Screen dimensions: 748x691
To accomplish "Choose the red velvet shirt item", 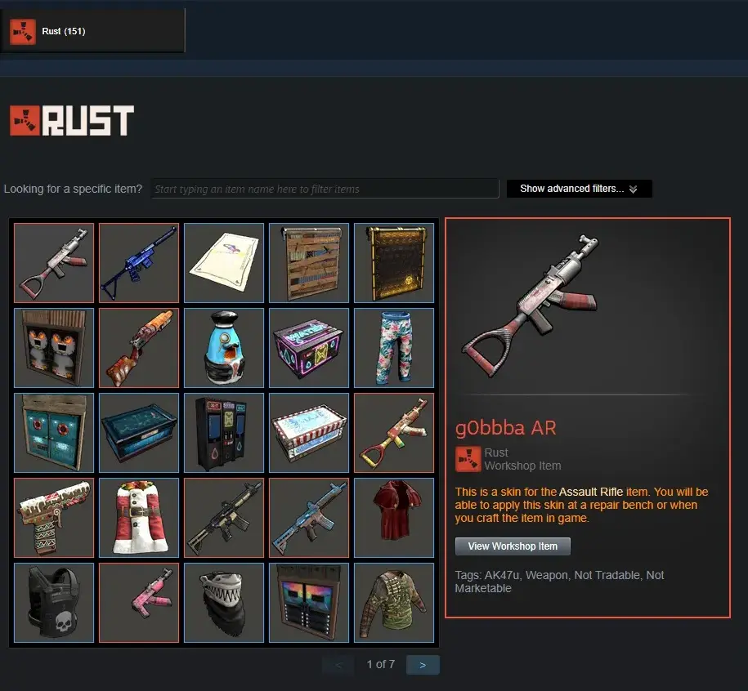I will click(394, 518).
